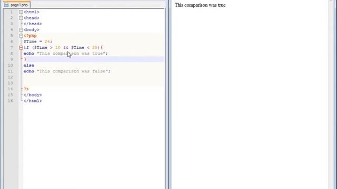Click the save icon on page1.php tab
337x189 pixels.
pyautogui.click(x=6, y=5)
